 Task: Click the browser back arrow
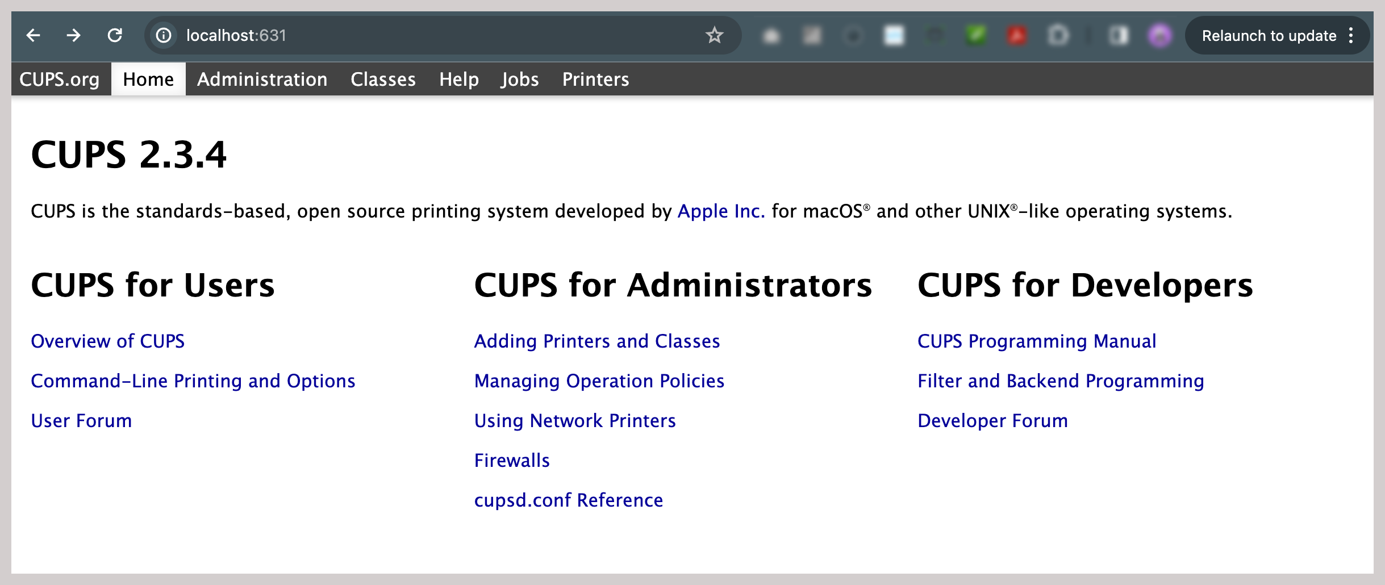[34, 36]
